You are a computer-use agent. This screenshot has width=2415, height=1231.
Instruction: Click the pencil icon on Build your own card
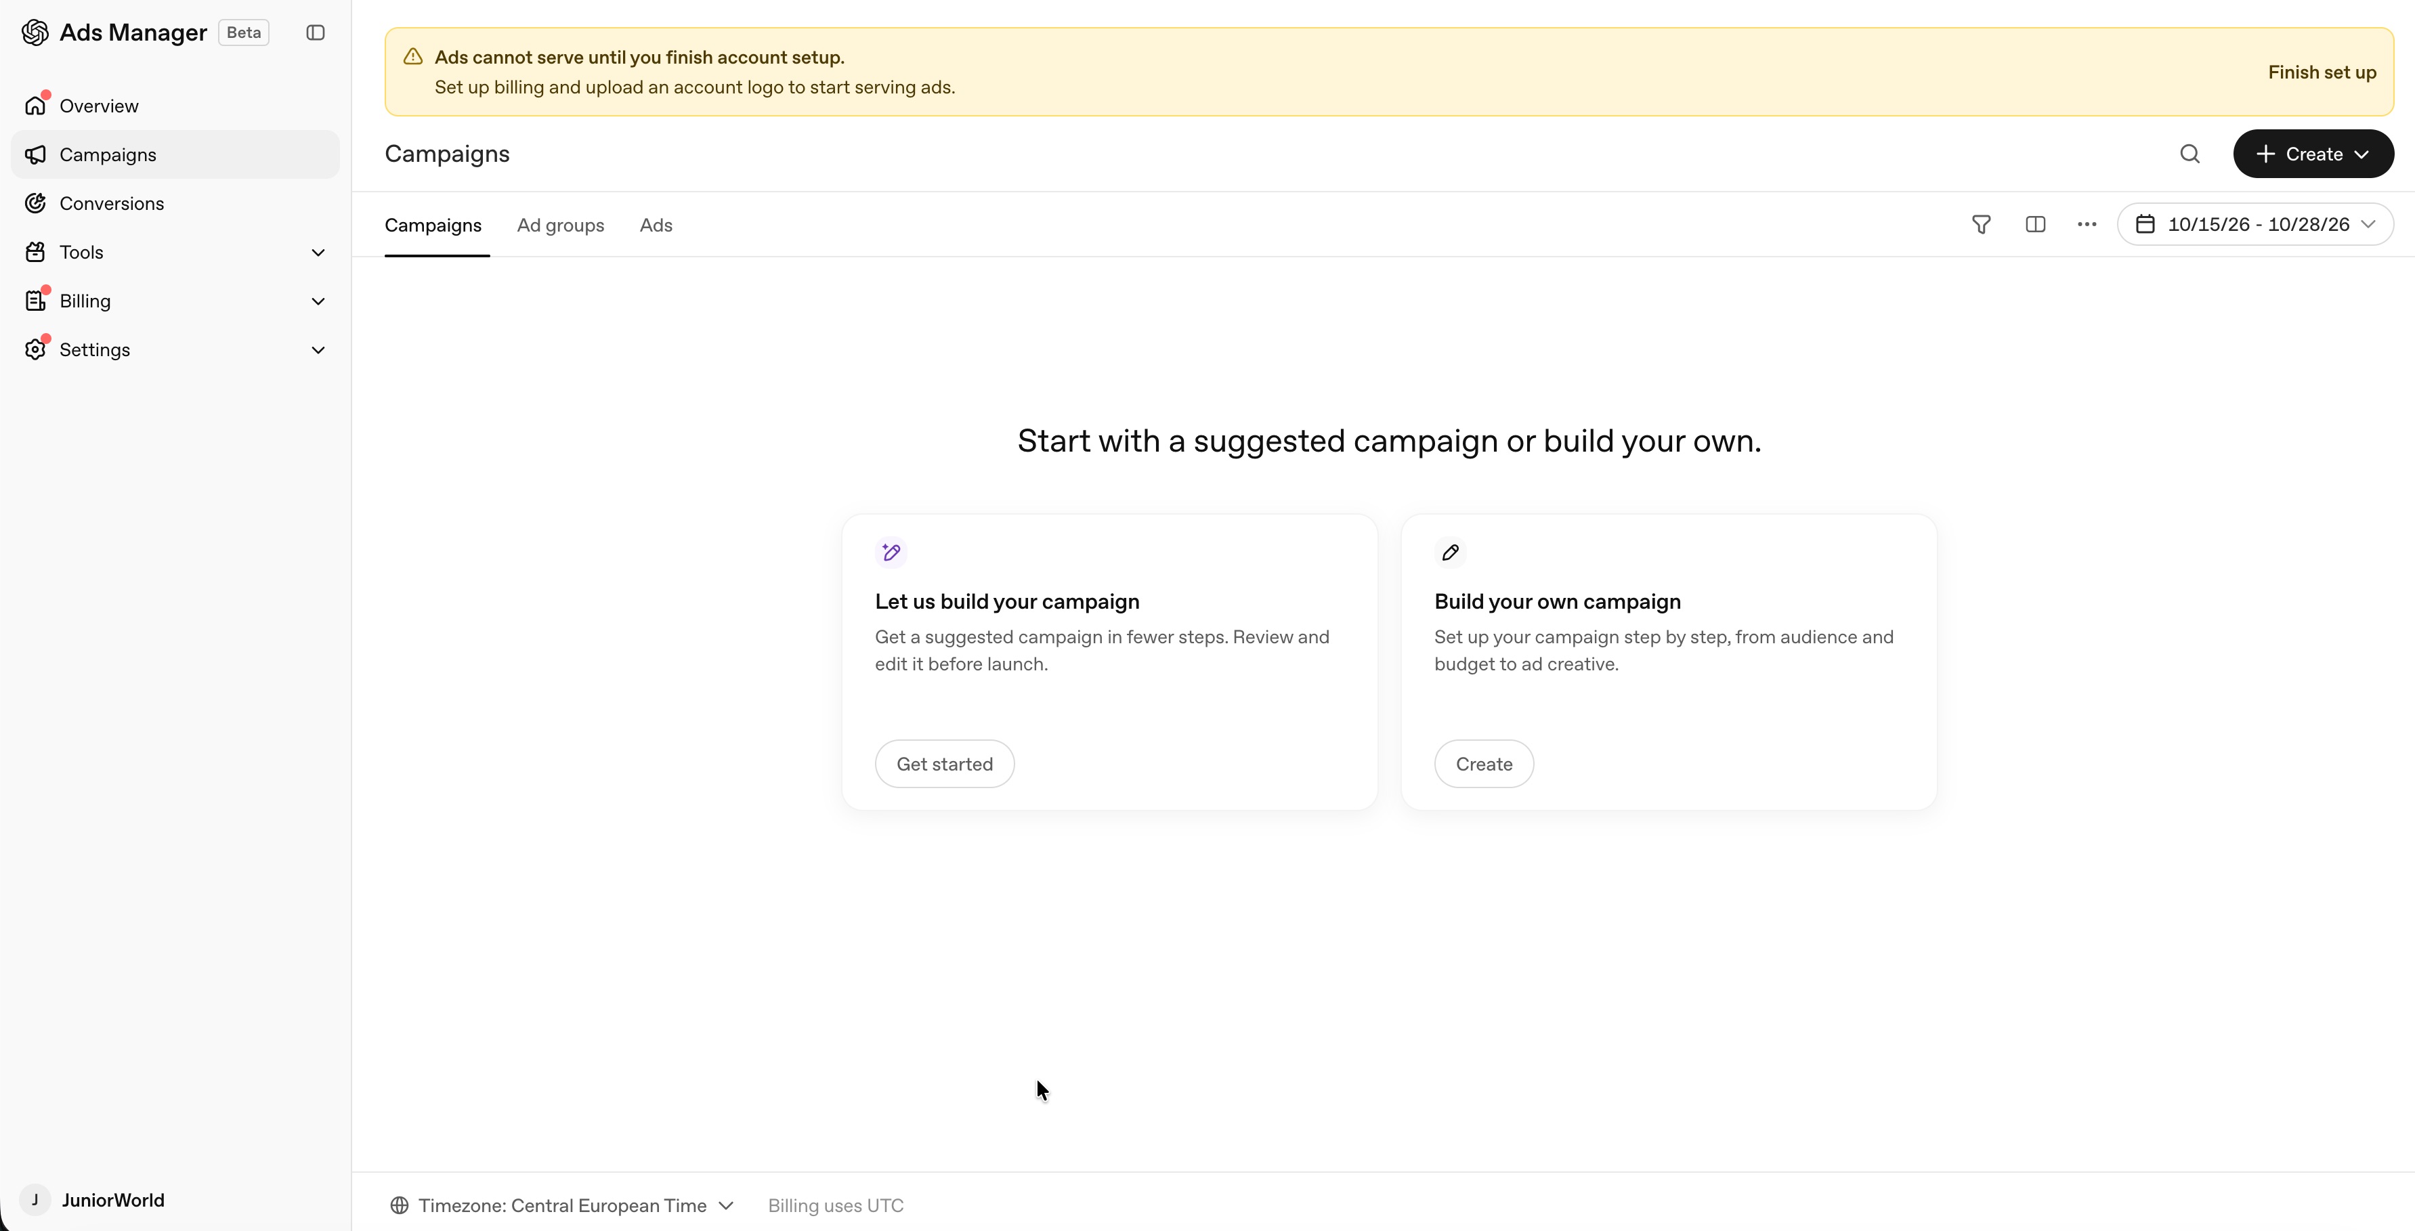[1451, 553]
